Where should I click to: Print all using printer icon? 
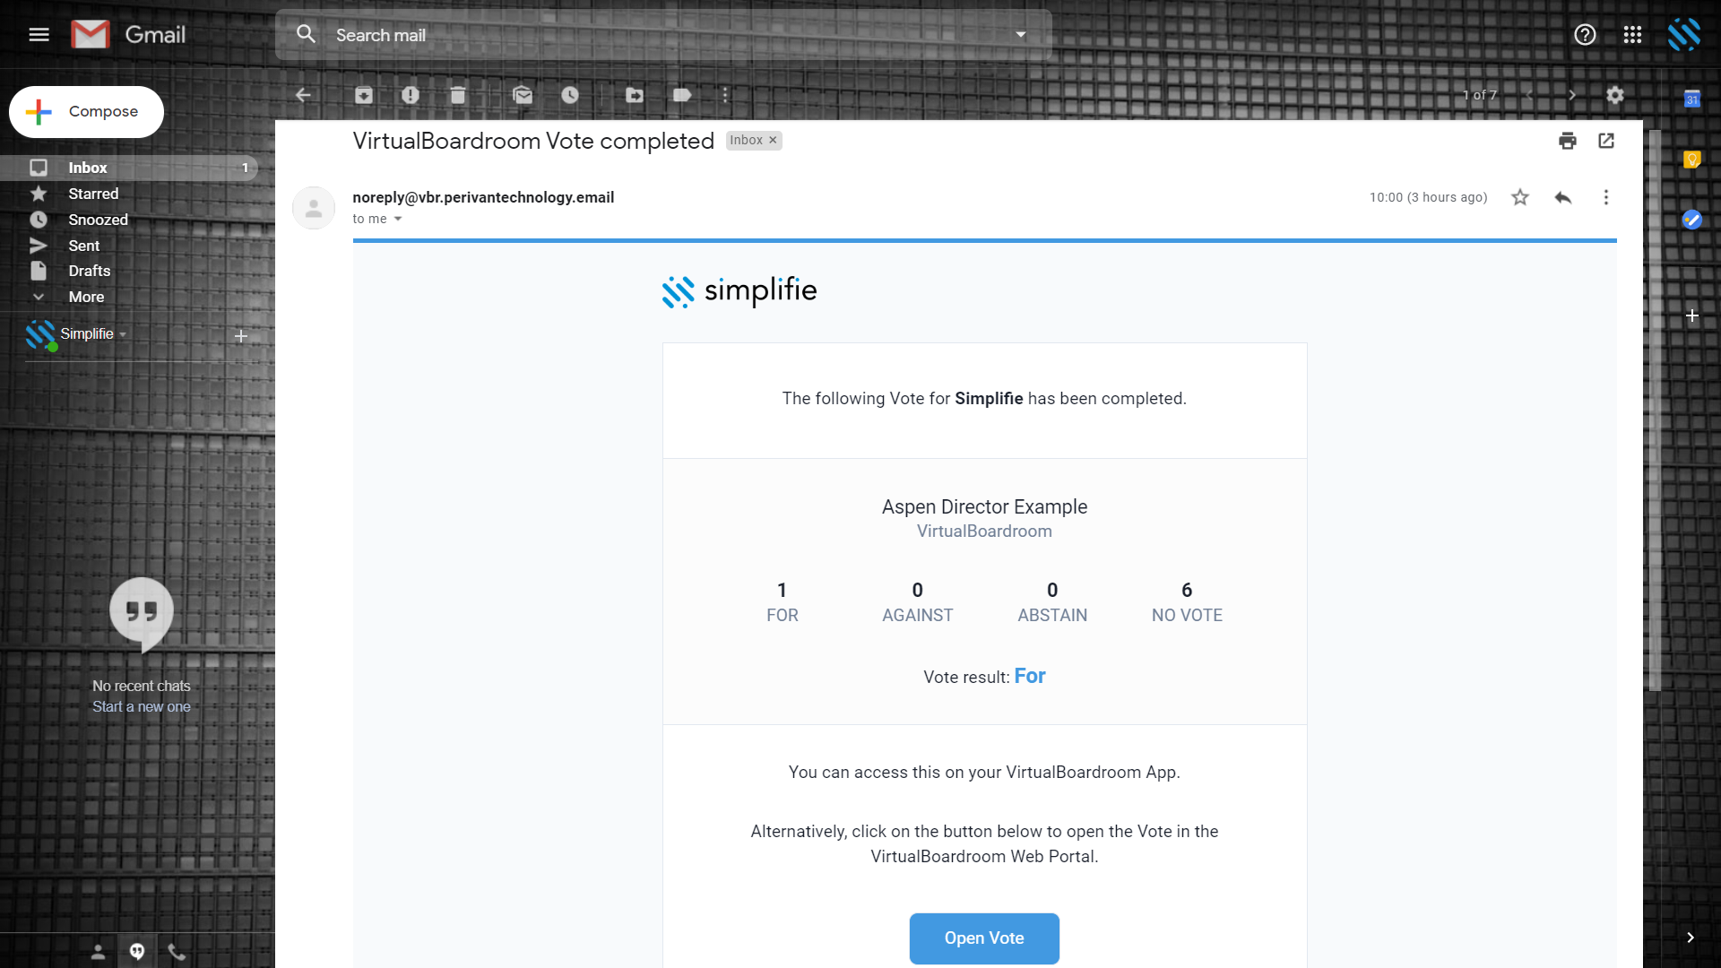(1568, 141)
